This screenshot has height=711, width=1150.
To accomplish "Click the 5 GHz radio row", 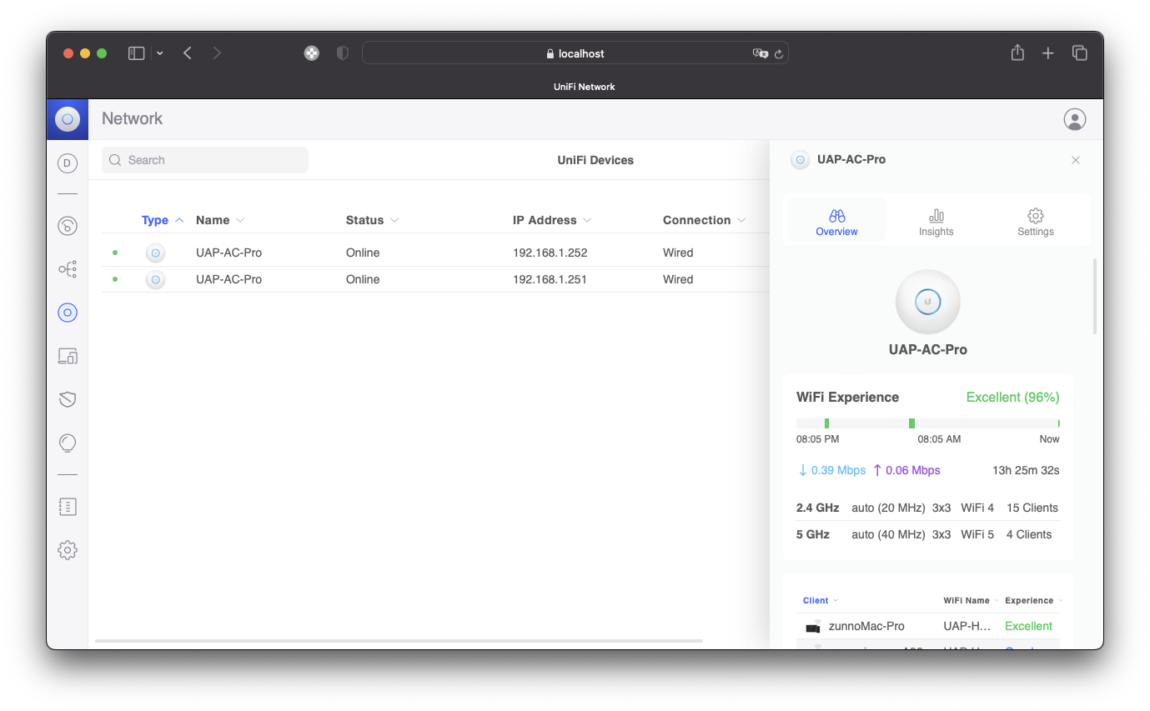I will pos(928,534).
